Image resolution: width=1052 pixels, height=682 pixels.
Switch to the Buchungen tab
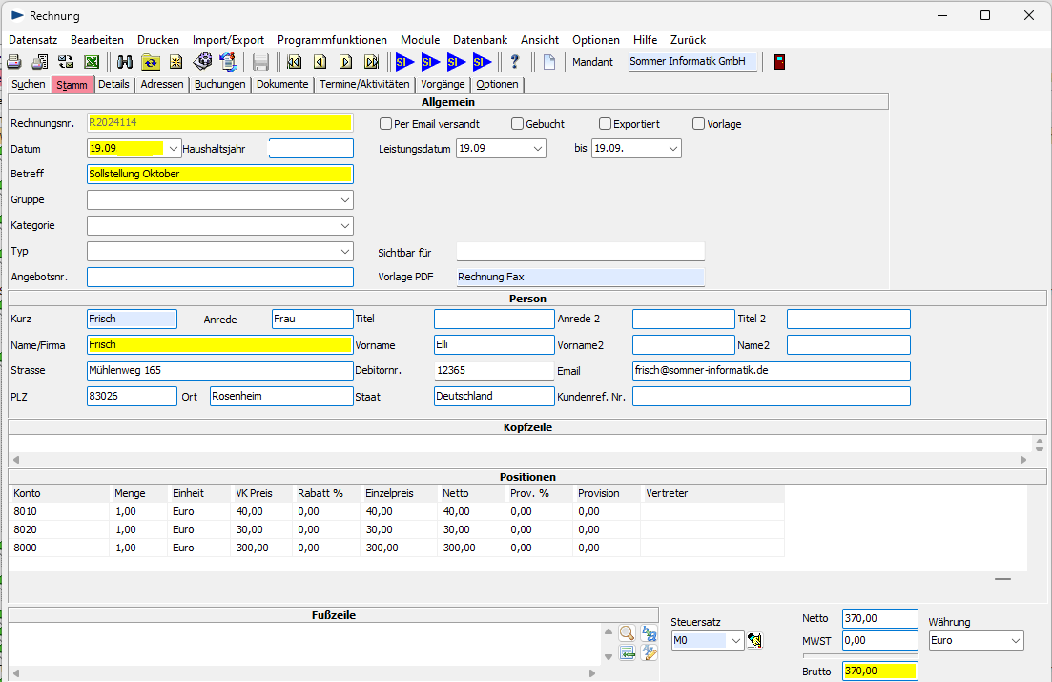pos(220,84)
